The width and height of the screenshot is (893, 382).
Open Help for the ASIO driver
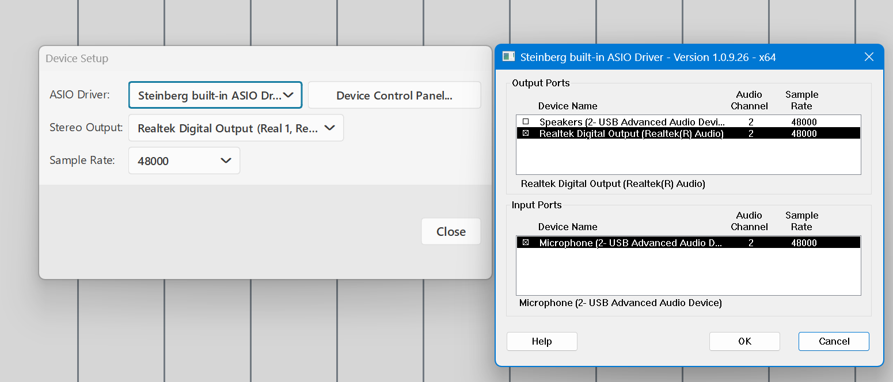click(x=541, y=341)
